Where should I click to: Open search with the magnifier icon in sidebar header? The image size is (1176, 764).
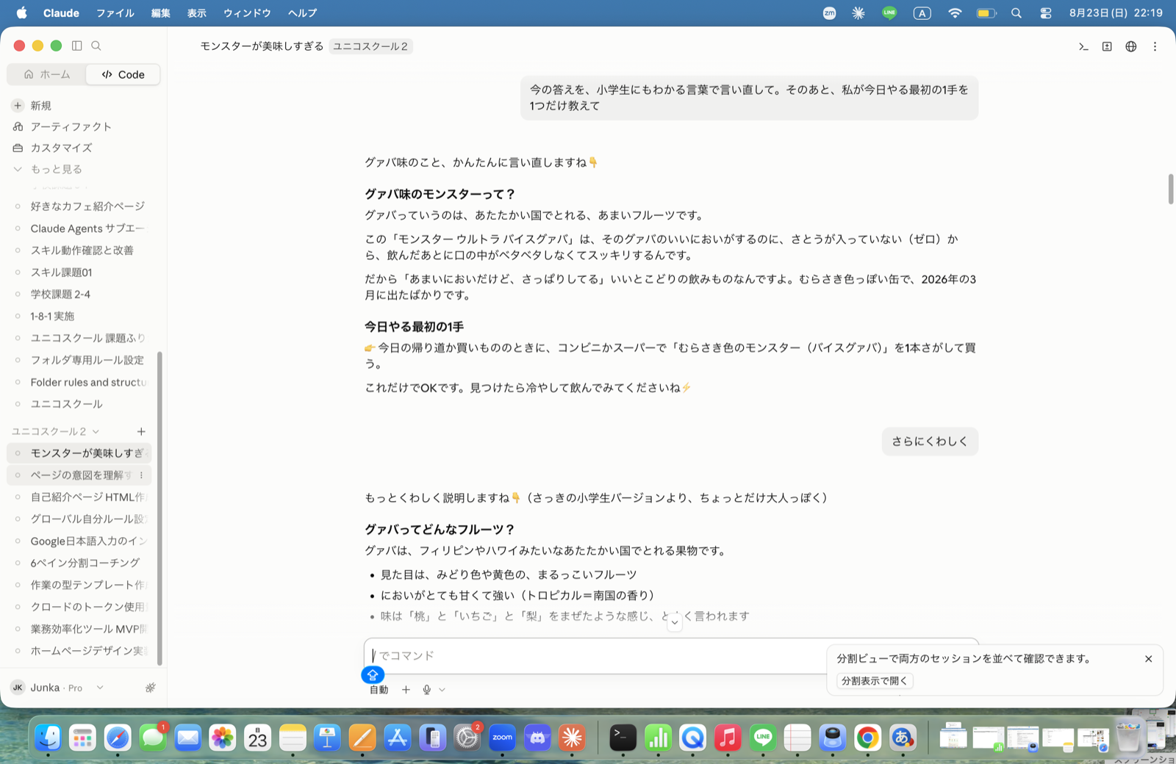point(96,46)
